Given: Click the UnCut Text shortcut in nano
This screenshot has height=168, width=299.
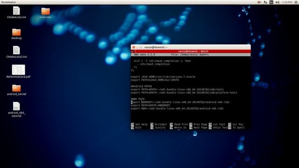Looking at the screenshot, I should [x=218, y=127].
